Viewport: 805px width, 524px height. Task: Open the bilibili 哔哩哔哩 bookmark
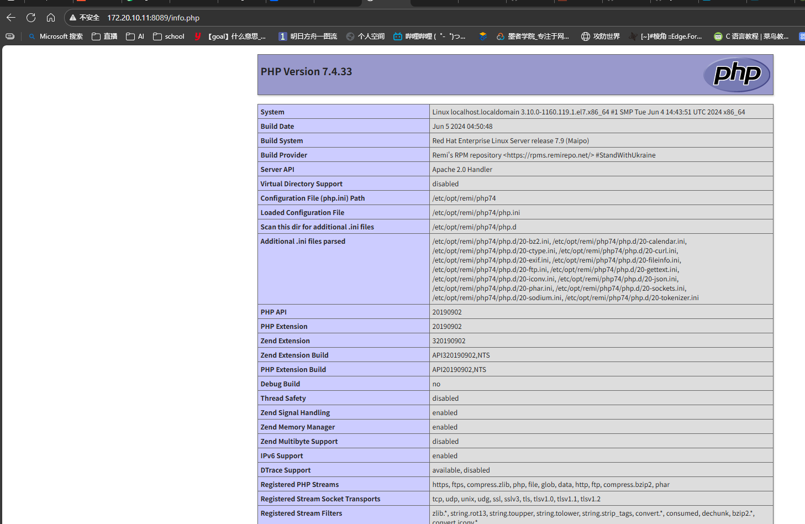click(x=429, y=36)
